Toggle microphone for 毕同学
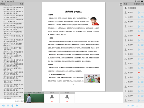144x108 pixels. click(x=139, y=31)
